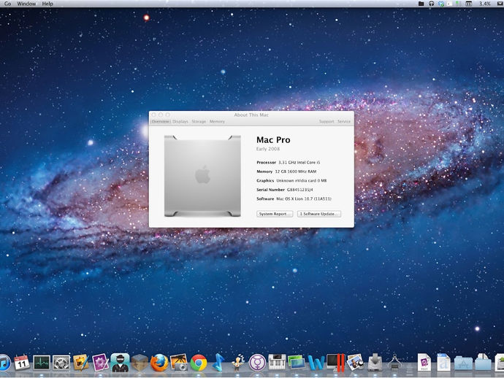Open the Preview app dock icon

(x=355, y=363)
